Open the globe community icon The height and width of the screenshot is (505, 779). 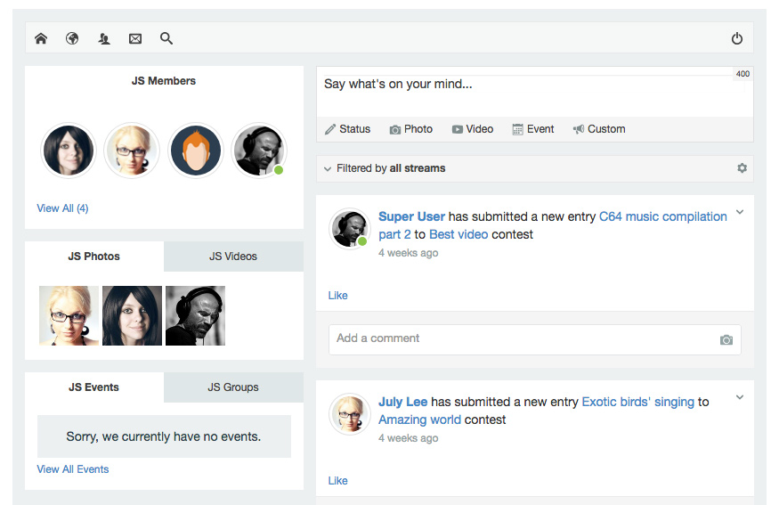pyautogui.click(x=72, y=38)
